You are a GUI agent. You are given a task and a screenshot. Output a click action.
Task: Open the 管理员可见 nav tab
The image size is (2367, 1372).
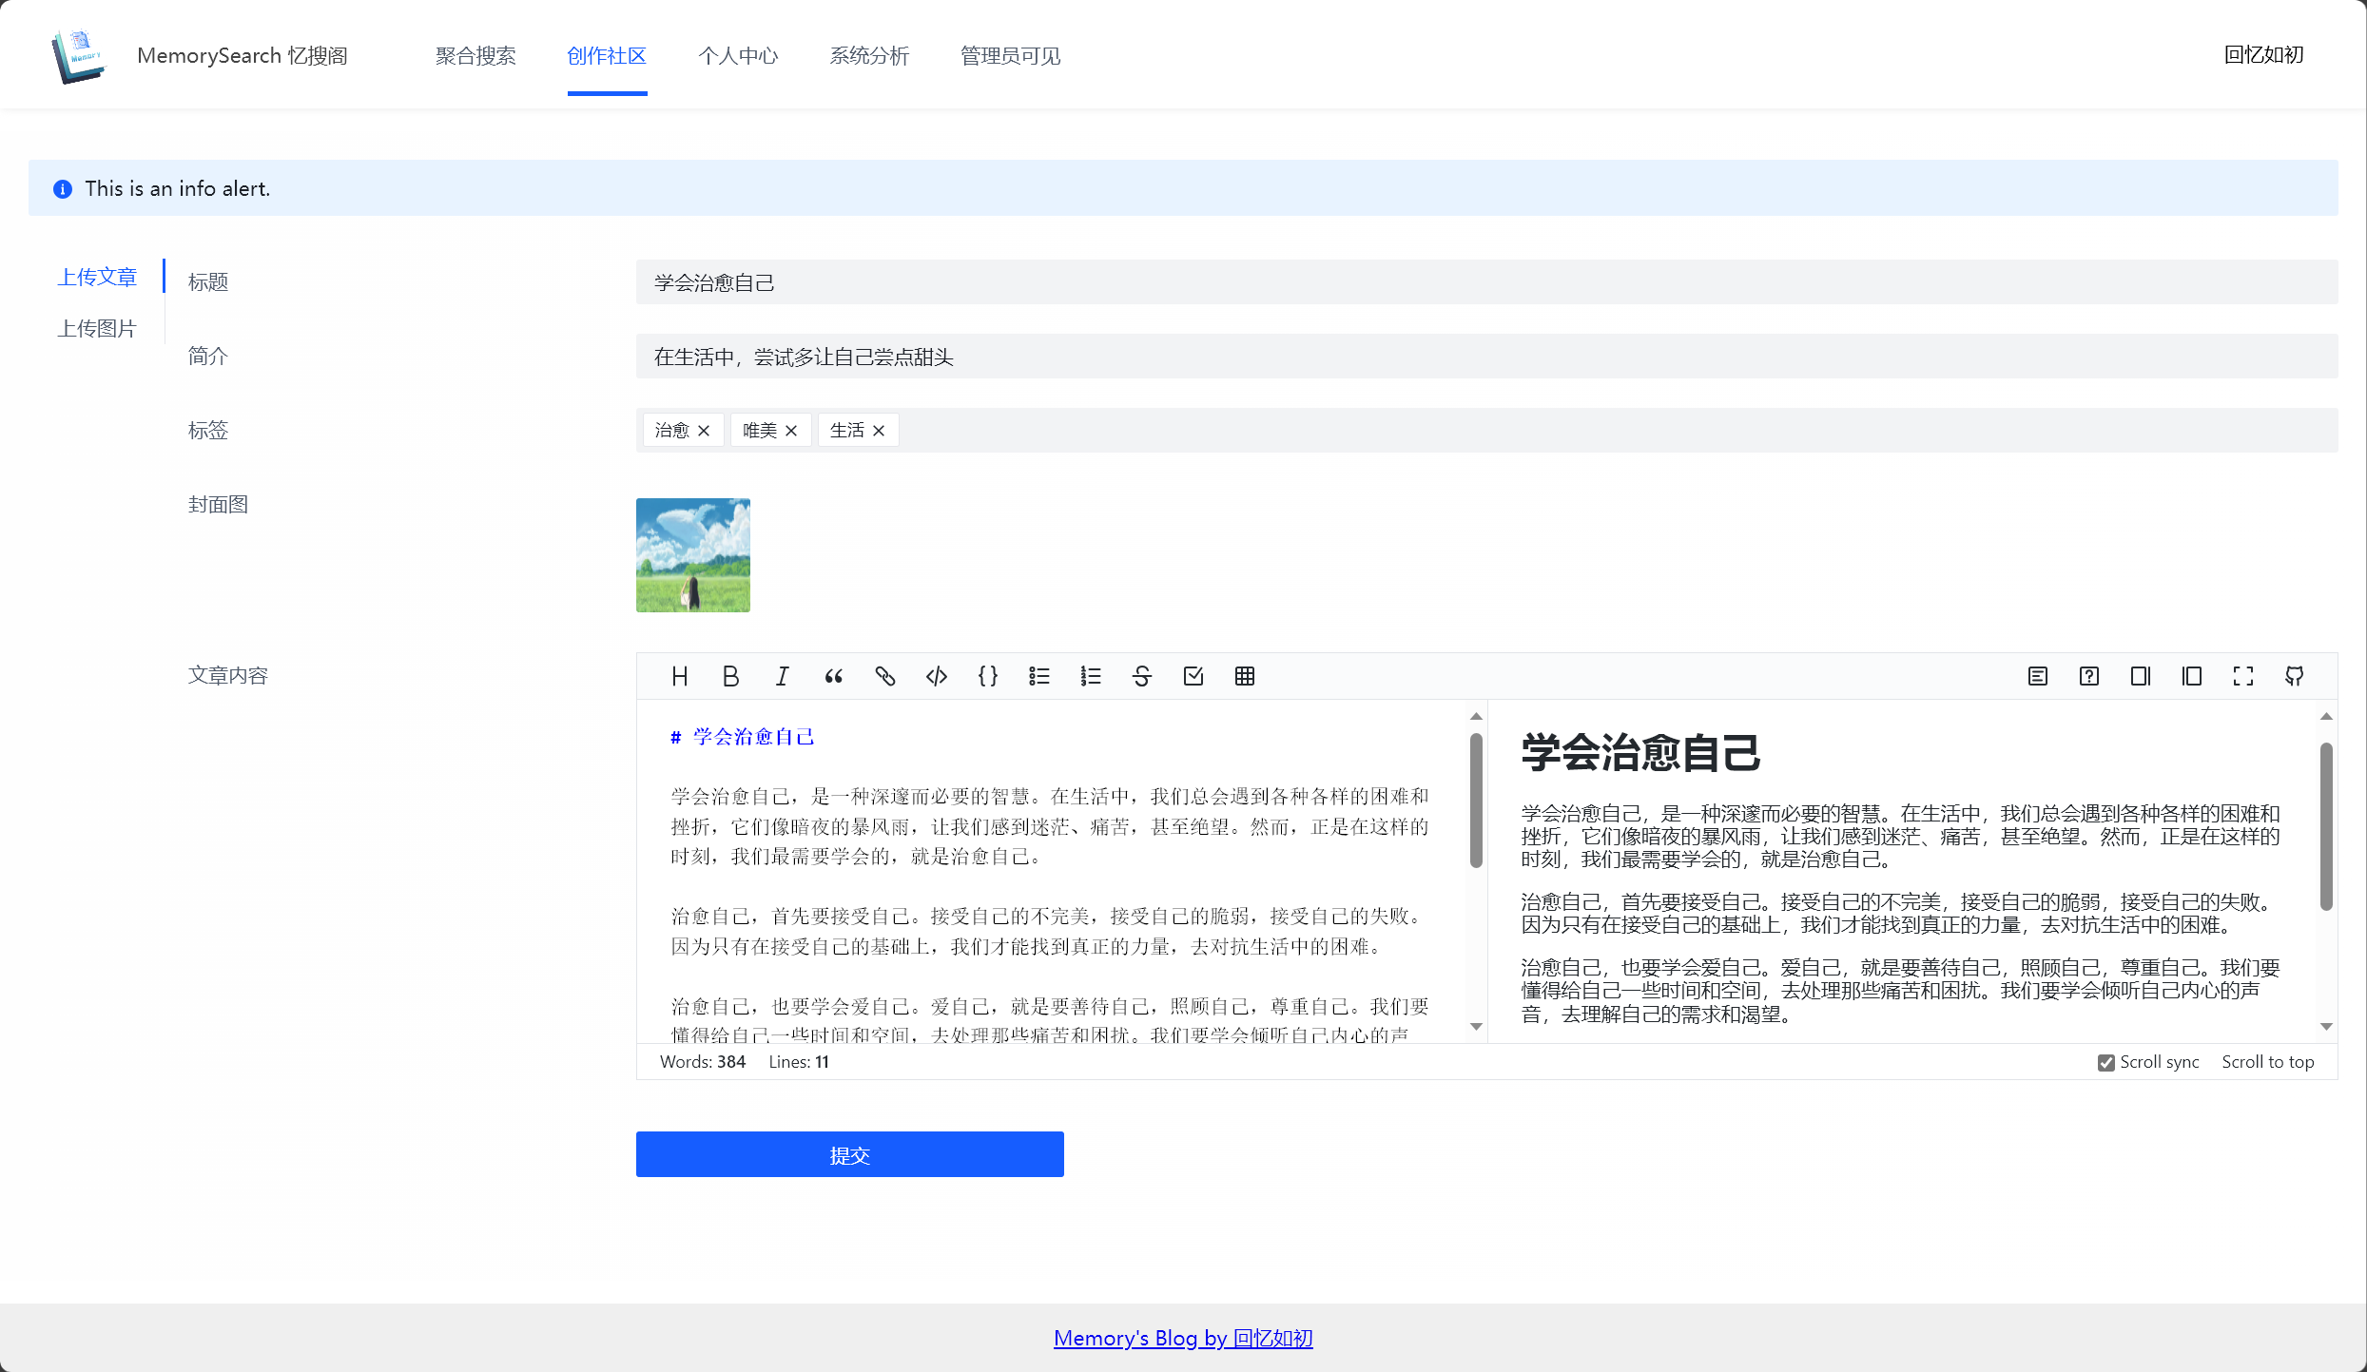1010,56
